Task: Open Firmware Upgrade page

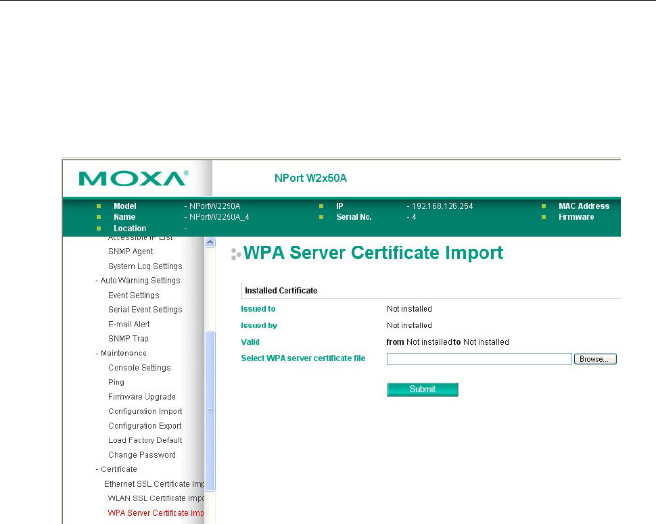Action: [142, 396]
